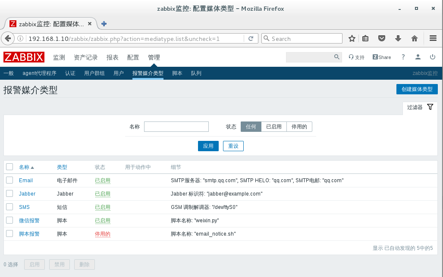
Task: Maximize the Firefox window
Action: tap(416, 9)
